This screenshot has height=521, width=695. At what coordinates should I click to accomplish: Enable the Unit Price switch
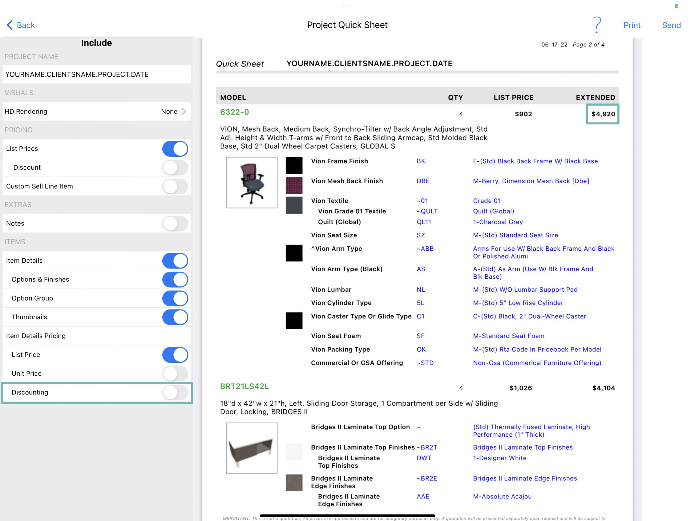pos(175,374)
